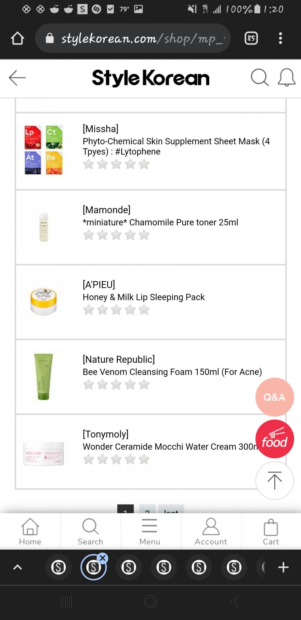
Task: Select Search in bottom navigation
Action: [90, 531]
